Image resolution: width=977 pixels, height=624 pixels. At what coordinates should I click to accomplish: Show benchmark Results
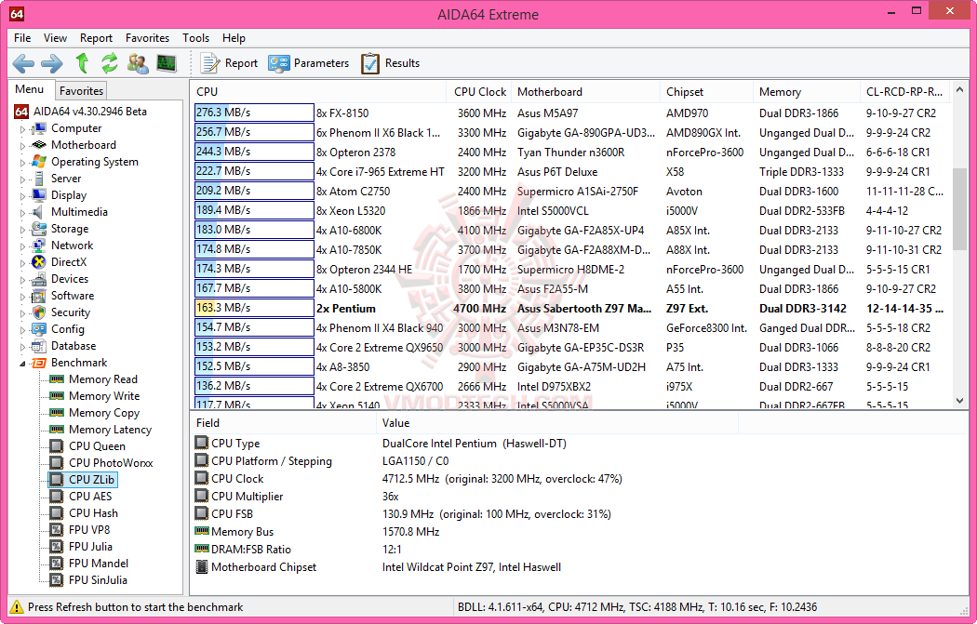[391, 63]
